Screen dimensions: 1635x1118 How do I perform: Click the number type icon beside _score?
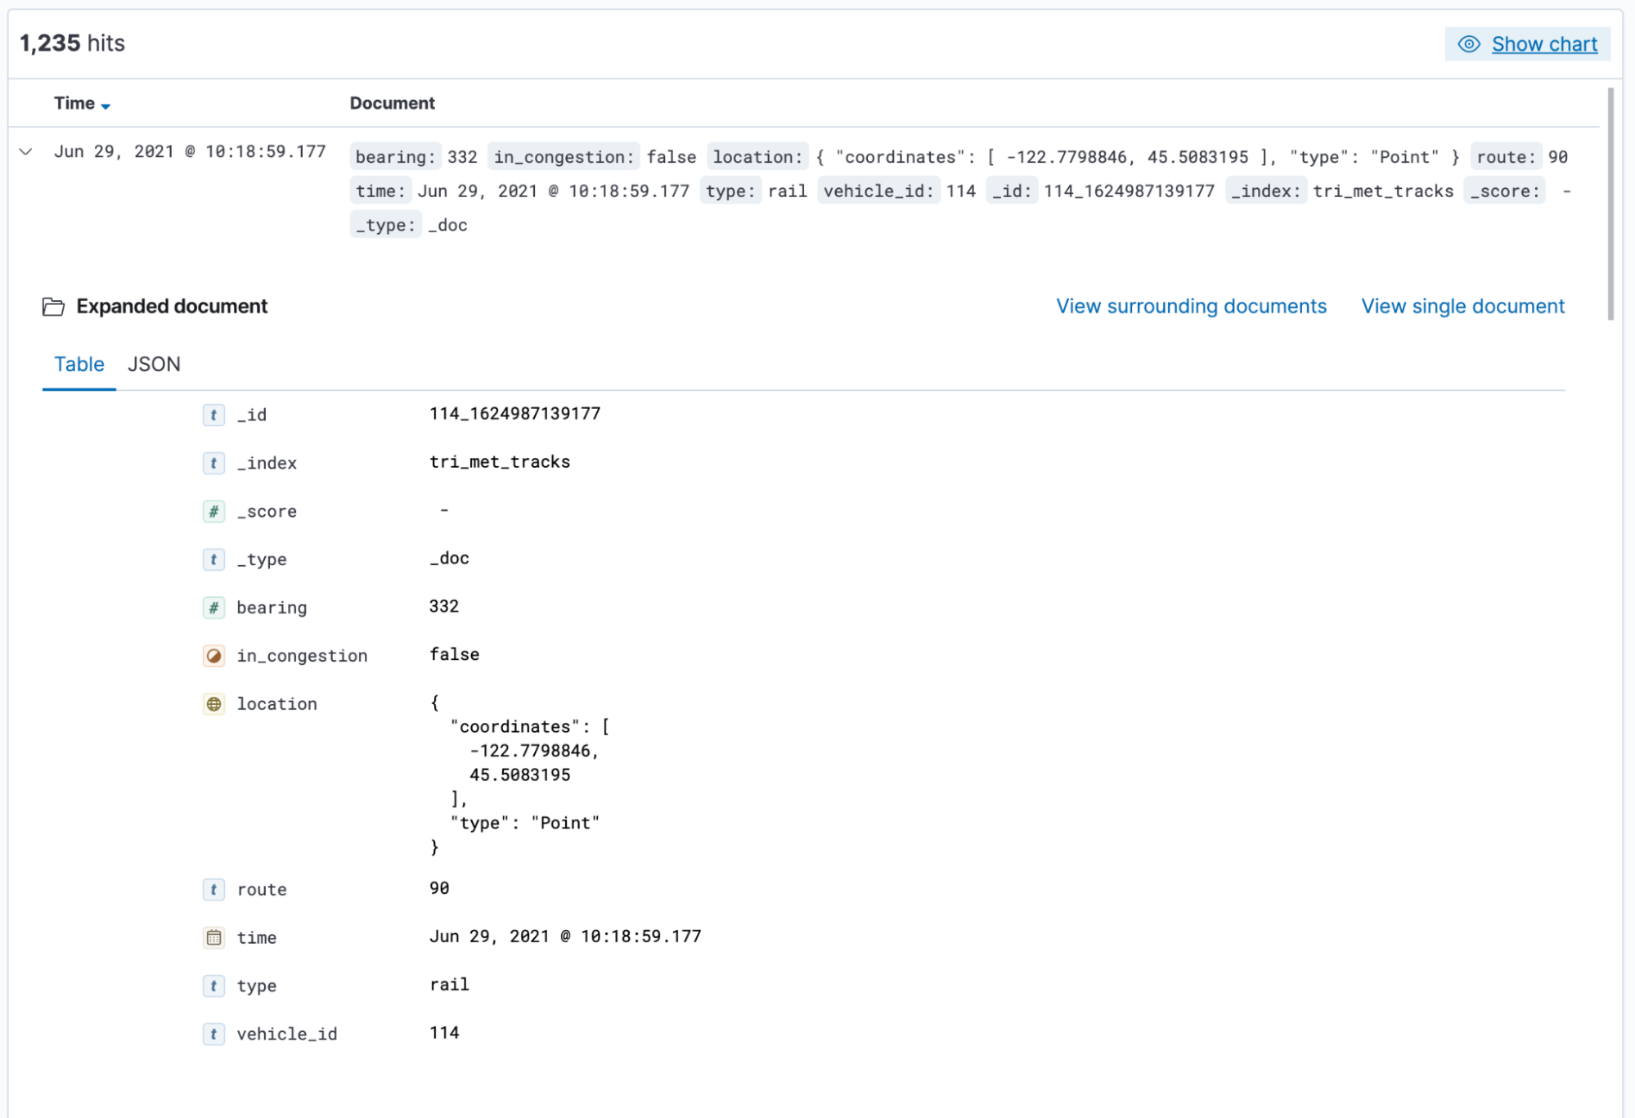pyautogui.click(x=213, y=511)
